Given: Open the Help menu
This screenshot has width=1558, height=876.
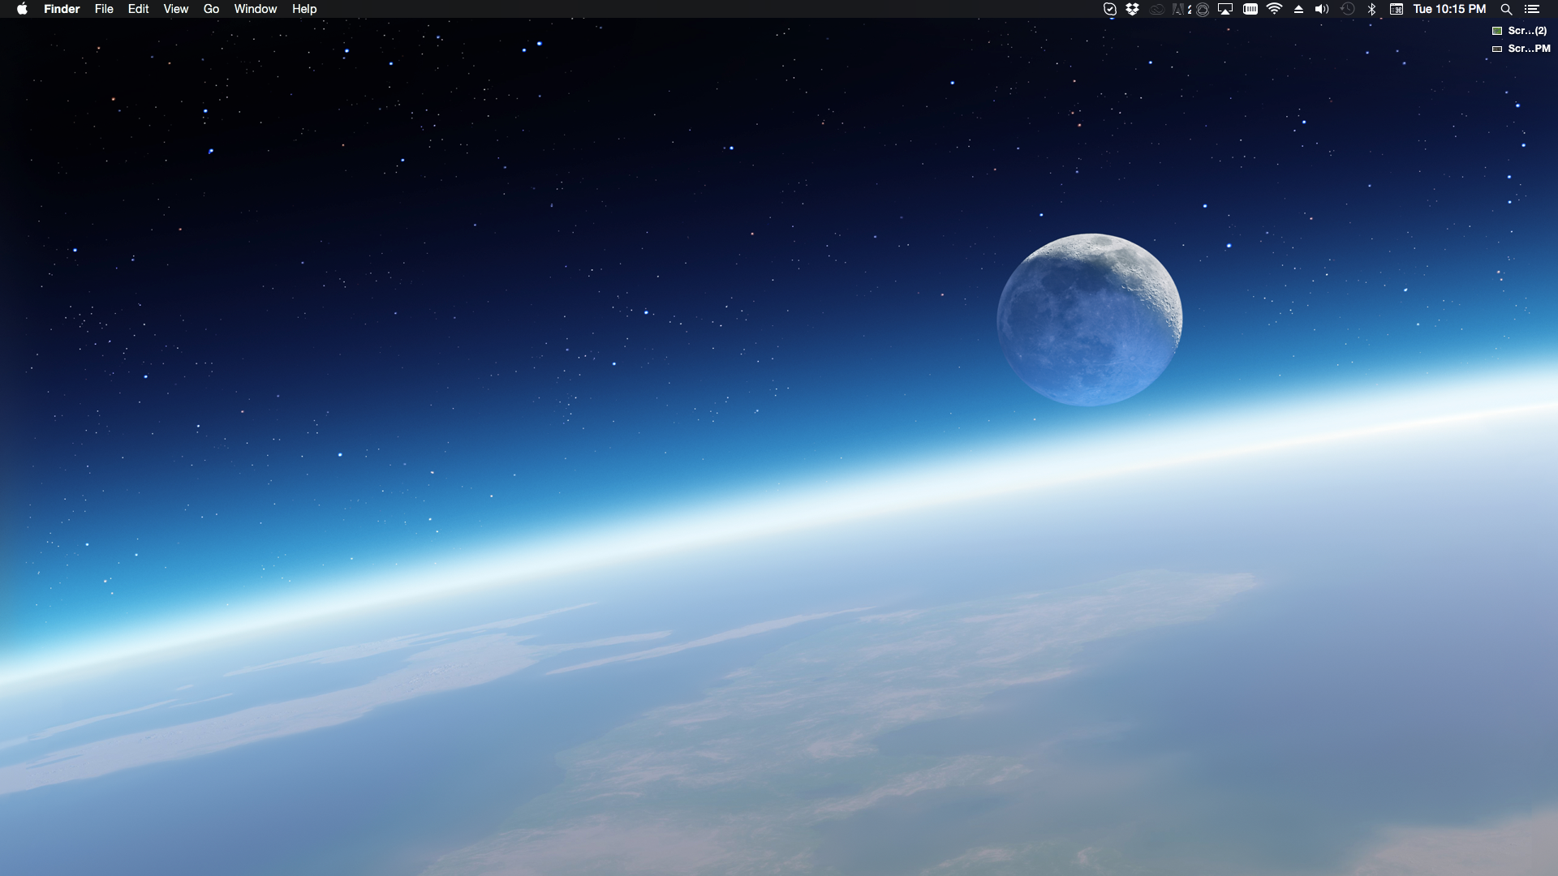Looking at the screenshot, I should 304,9.
